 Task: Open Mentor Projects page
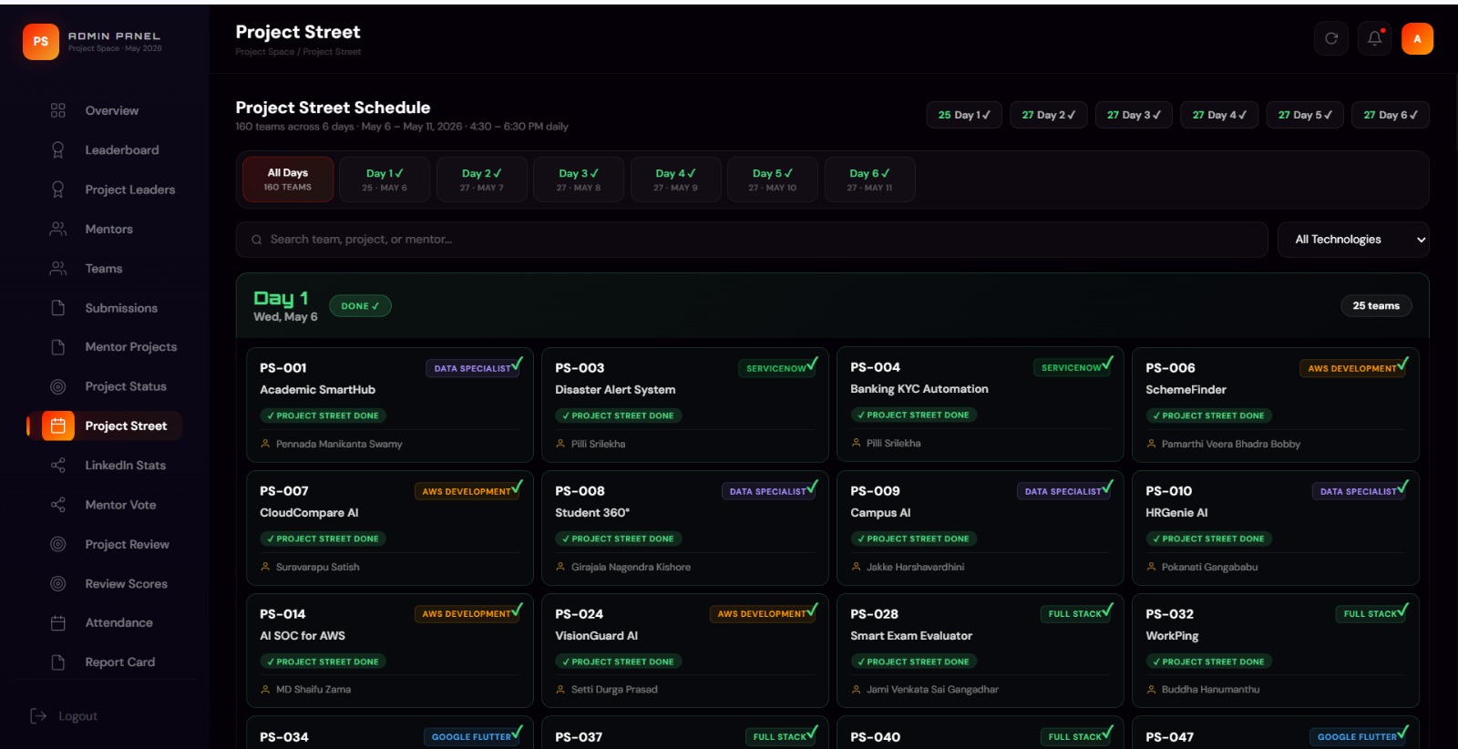tap(131, 347)
